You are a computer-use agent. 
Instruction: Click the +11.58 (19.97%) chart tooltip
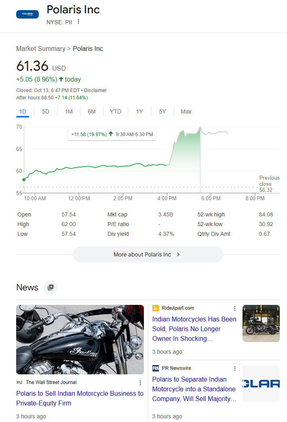pos(112,134)
